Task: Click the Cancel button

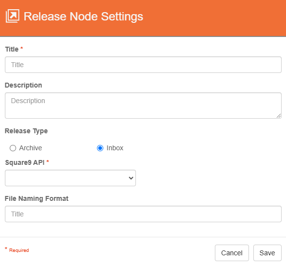Action: pyautogui.click(x=231, y=253)
